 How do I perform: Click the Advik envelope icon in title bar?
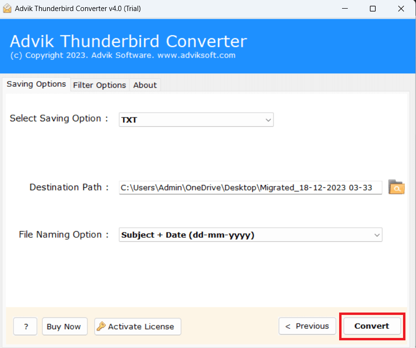coord(7,9)
